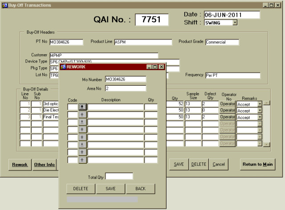Screen dimensions: 285x210
Task: Click the Total Qty field in Rework
Action: (x=119, y=176)
